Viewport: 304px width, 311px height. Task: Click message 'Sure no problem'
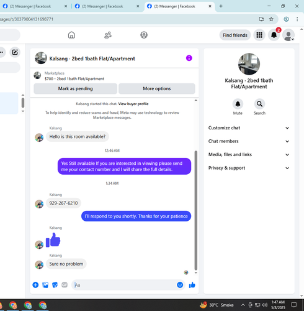(66, 264)
